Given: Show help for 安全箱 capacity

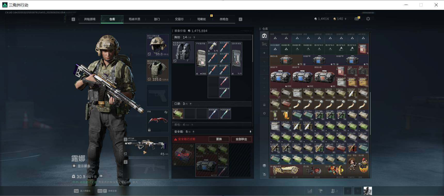Looking at the screenshot, I should (x=193, y=132).
